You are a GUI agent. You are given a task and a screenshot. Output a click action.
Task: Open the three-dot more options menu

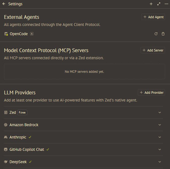166,4
